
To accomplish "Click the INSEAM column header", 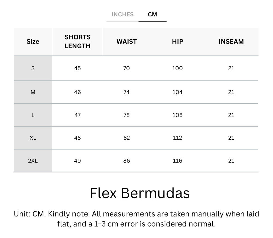I will [231, 41].
